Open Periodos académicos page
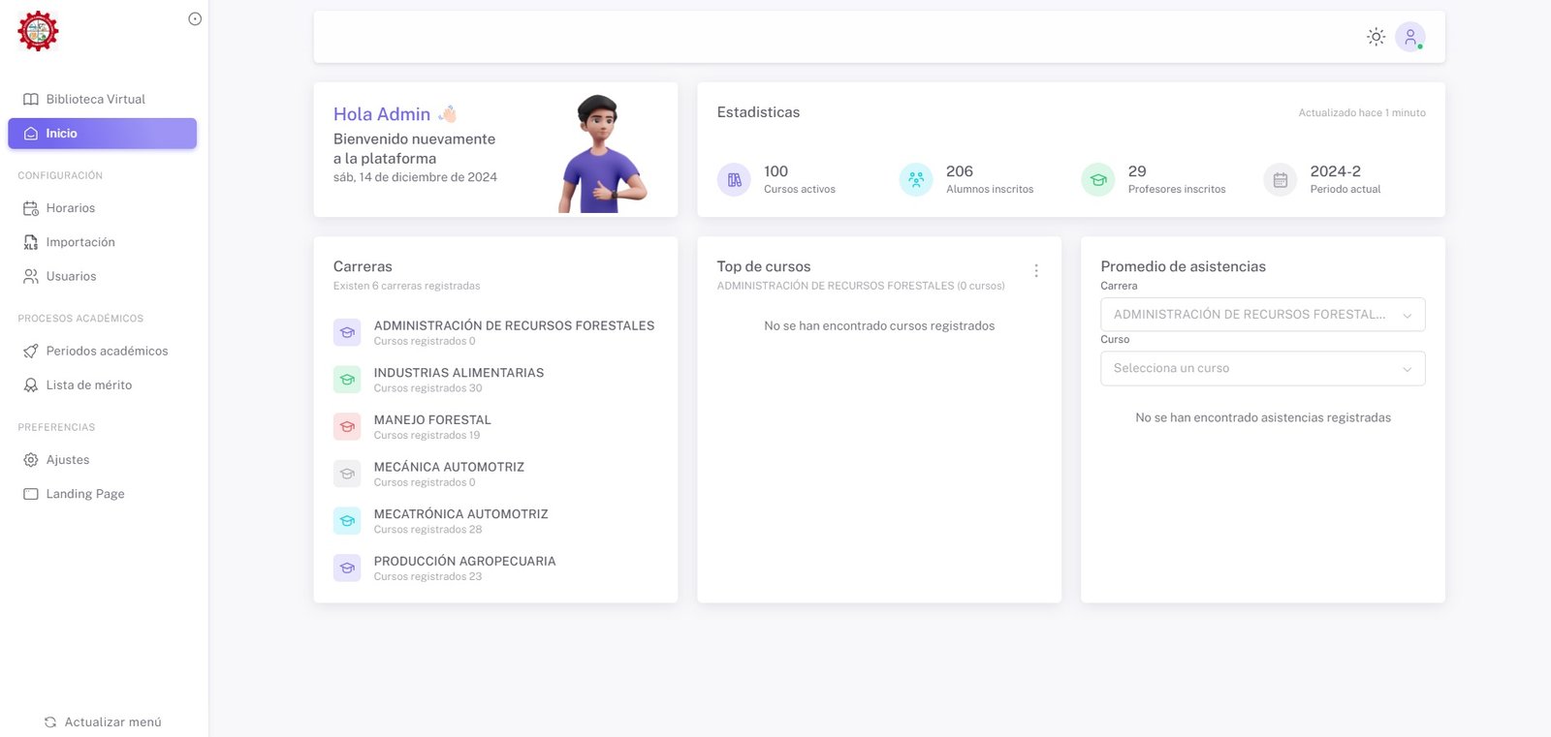The image size is (1551, 737). [103, 351]
